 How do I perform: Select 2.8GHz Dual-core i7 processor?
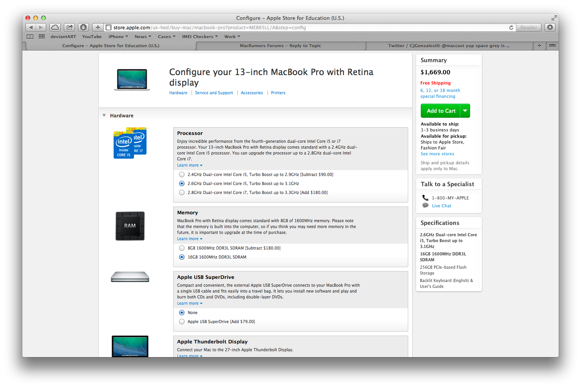click(182, 192)
